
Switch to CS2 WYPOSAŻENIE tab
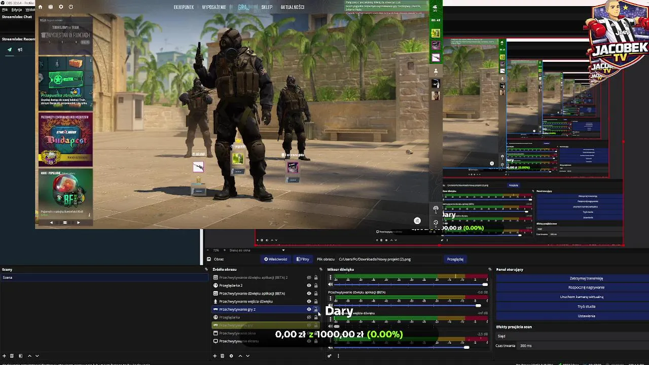[214, 7]
